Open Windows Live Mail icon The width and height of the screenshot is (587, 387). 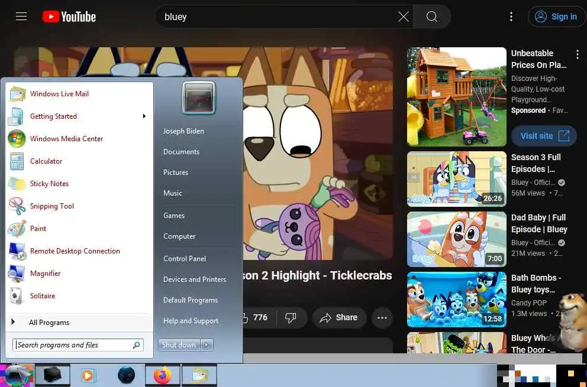point(17,94)
